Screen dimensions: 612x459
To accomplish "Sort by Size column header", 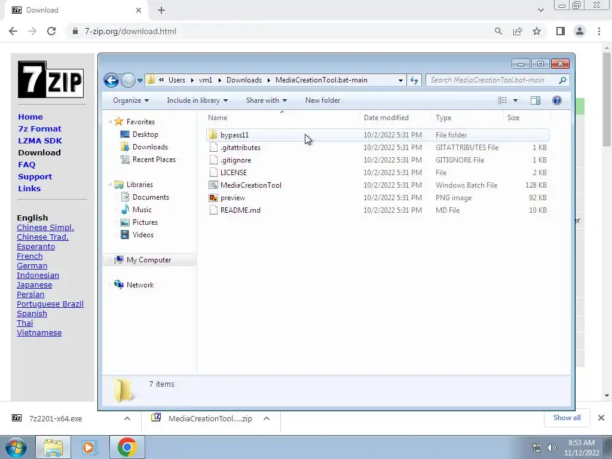I will coord(527,118).
